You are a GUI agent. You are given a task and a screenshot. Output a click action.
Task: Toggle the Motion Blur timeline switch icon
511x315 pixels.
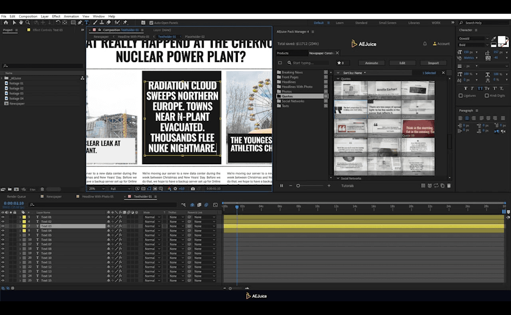206,205
